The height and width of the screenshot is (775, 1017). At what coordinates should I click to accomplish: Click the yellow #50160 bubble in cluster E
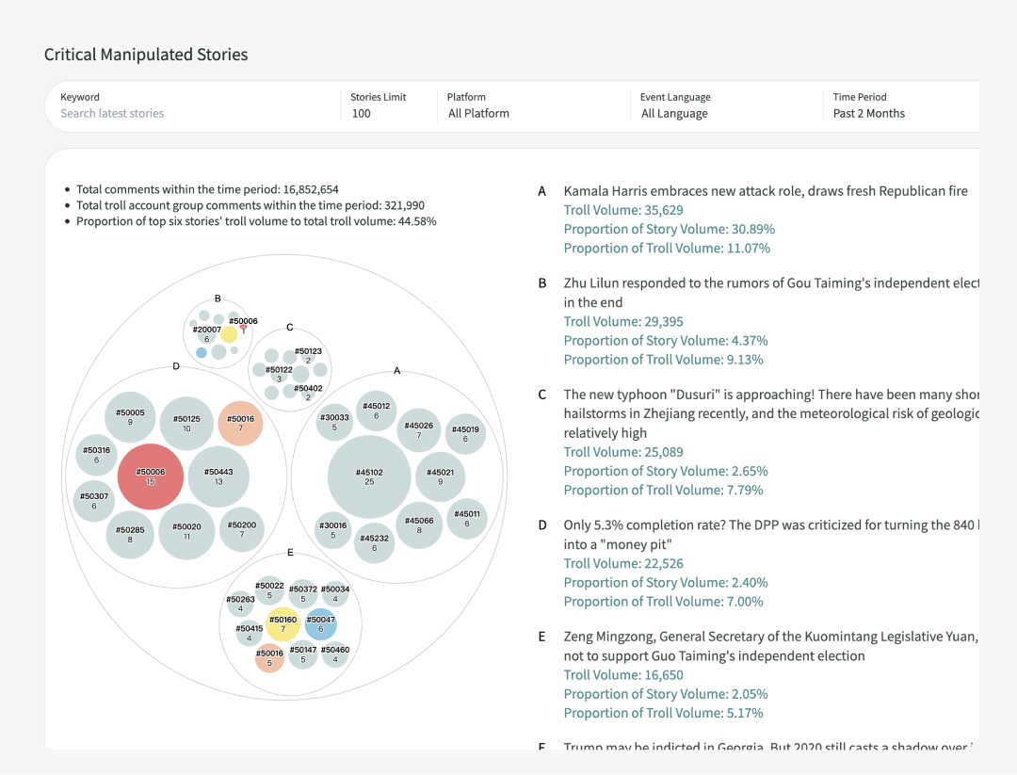pyautogui.click(x=282, y=624)
